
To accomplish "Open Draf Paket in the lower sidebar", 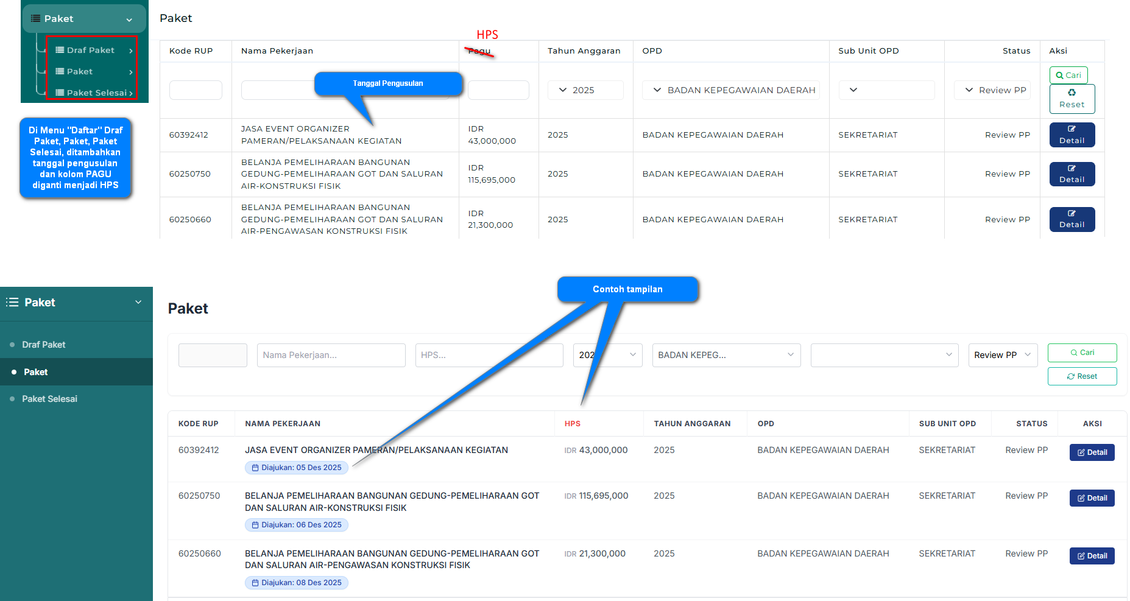I will 44,345.
